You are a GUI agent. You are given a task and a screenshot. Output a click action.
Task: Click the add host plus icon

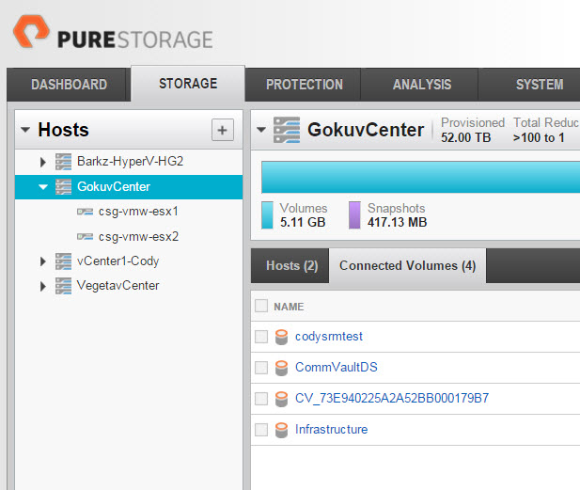click(x=222, y=130)
